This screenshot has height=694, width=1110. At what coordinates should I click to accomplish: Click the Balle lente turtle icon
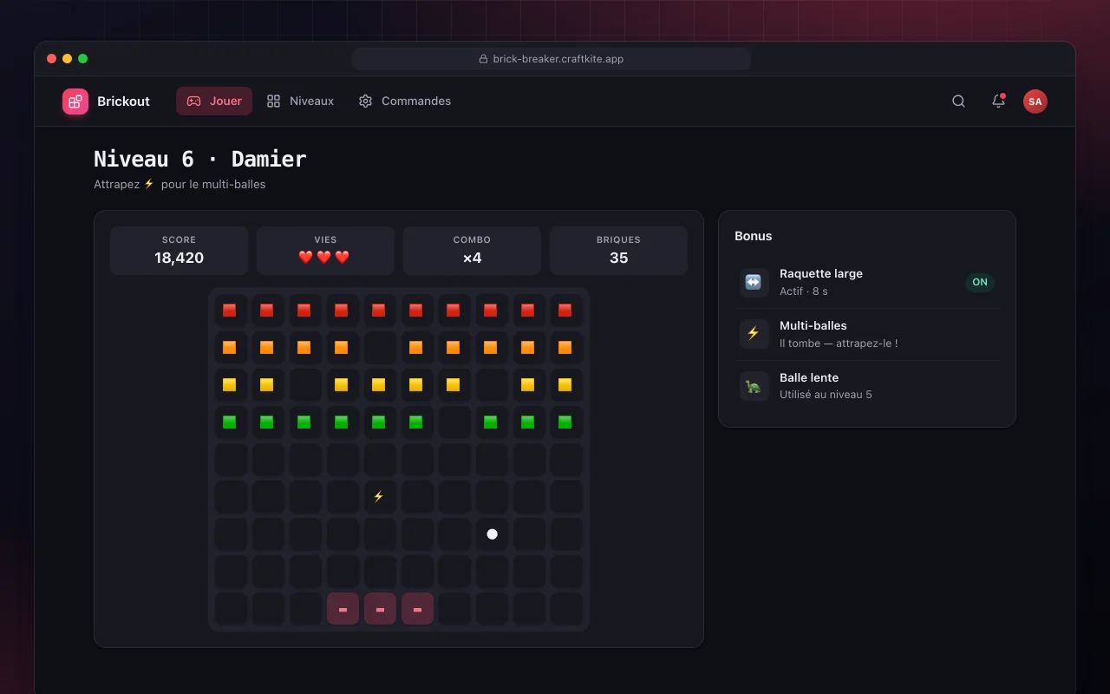tap(754, 386)
